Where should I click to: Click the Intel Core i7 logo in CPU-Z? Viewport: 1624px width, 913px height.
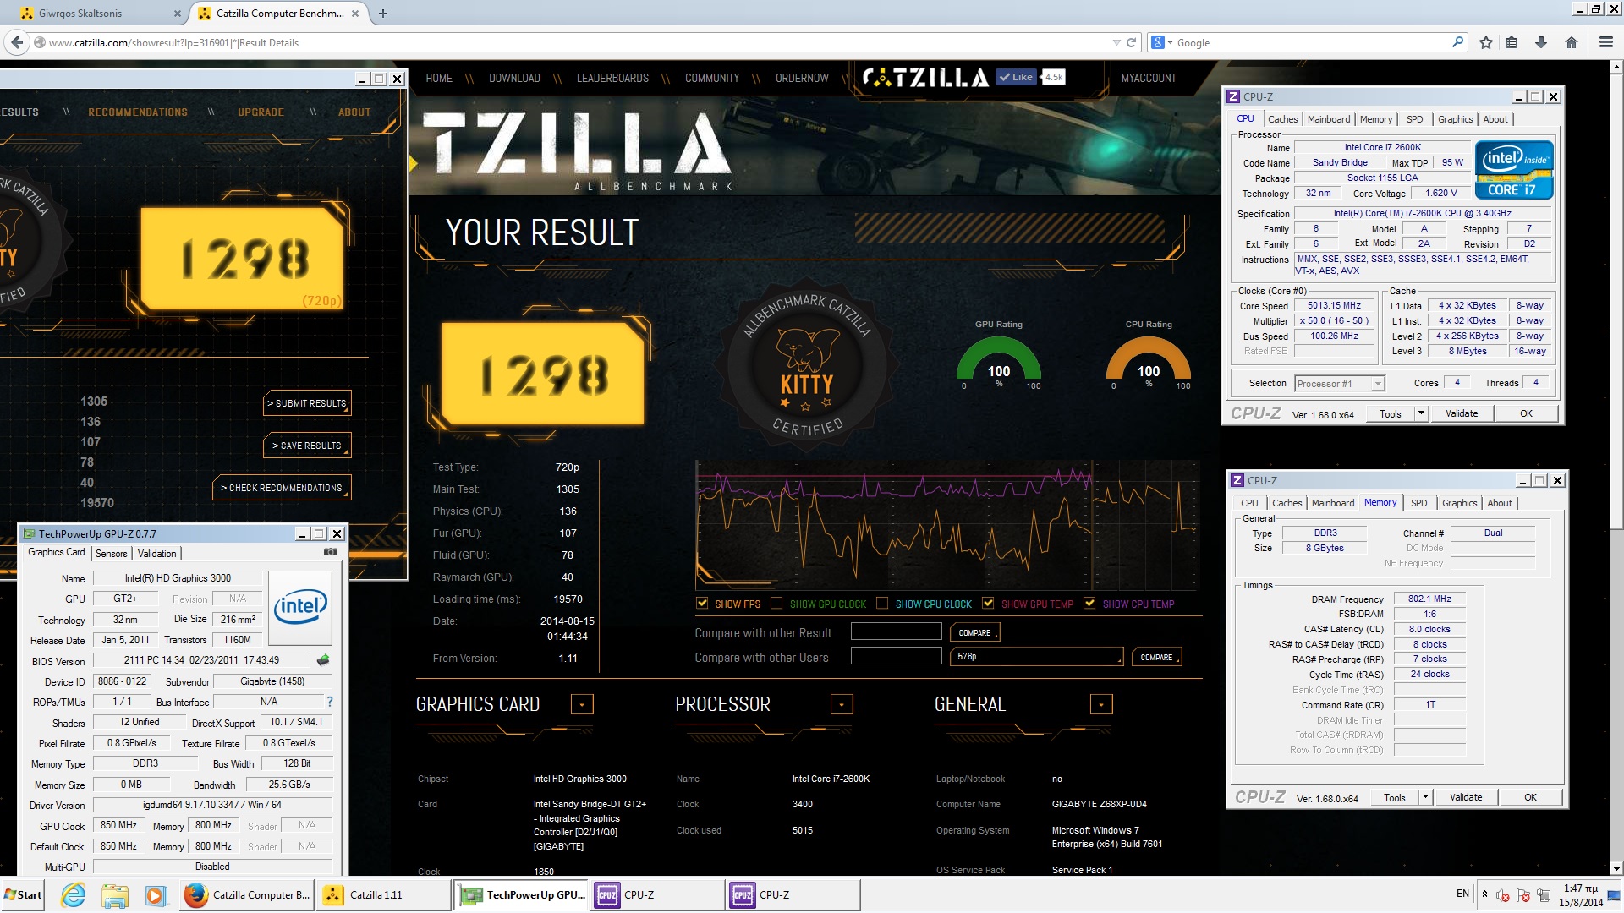[x=1514, y=170]
